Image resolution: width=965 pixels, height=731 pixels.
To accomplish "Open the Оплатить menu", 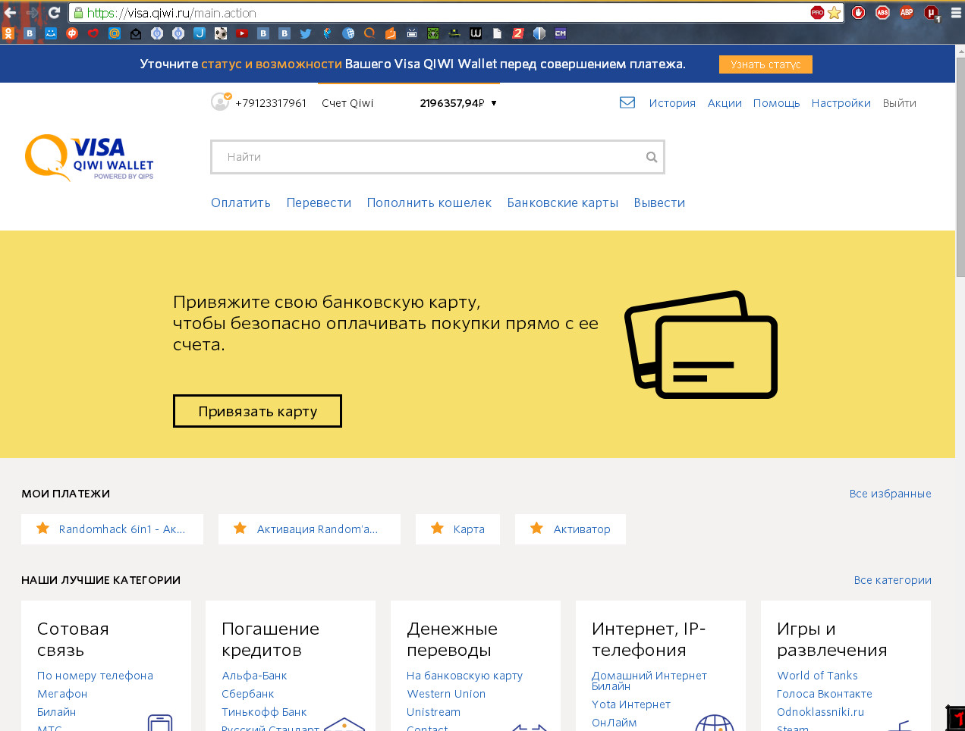I will coord(240,202).
